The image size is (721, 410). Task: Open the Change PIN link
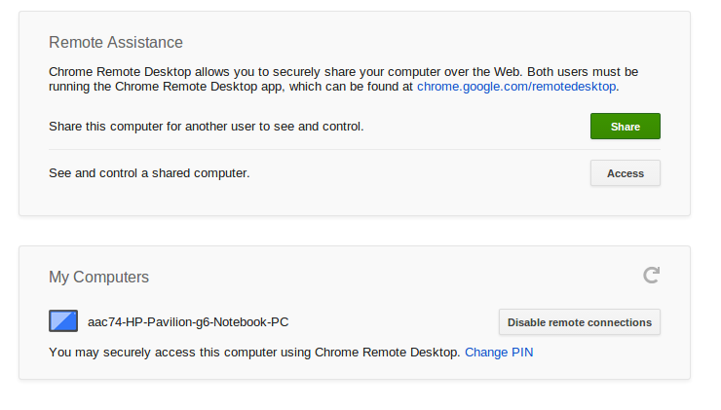click(499, 353)
